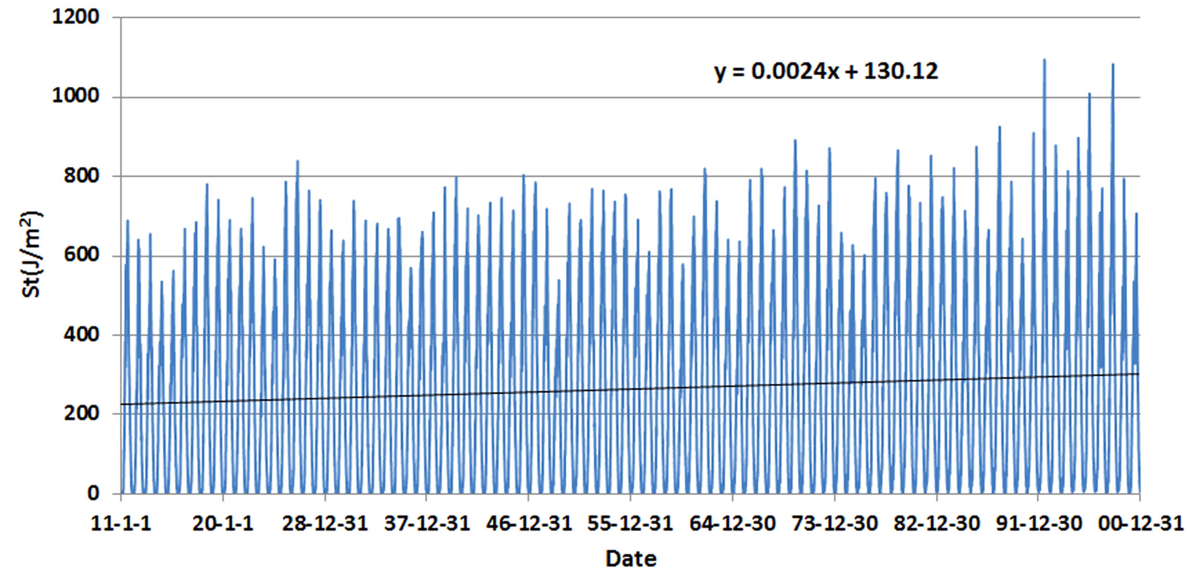
Task: Click the 55-12-31 date label
Action: point(630,524)
